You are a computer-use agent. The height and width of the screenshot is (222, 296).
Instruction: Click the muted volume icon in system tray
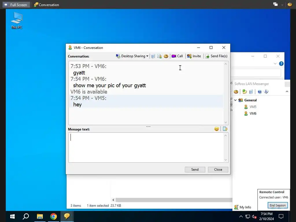254,217
